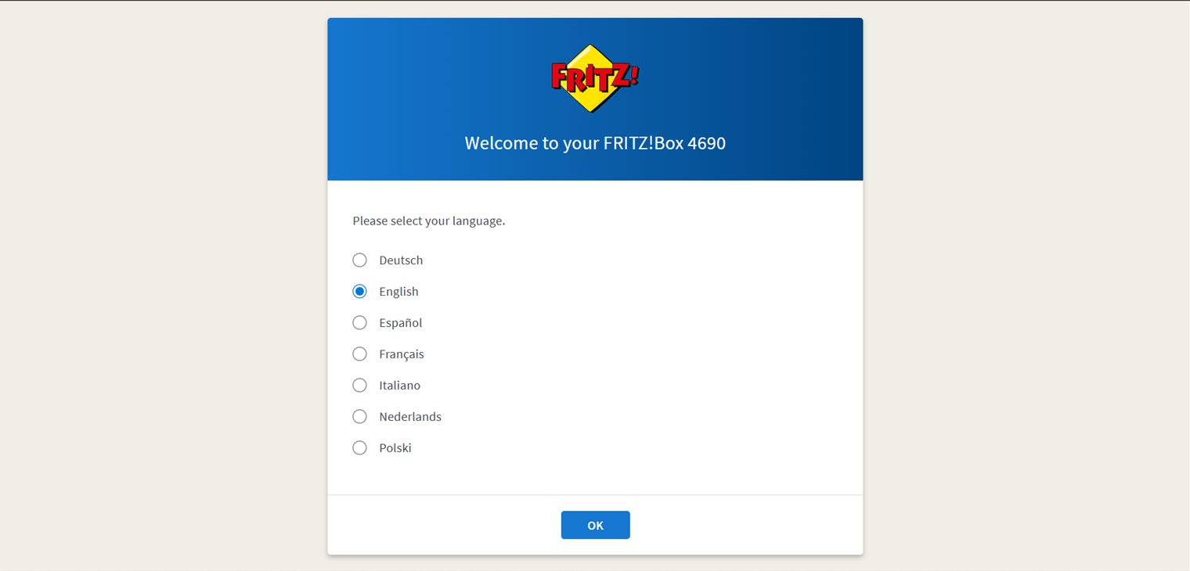The height and width of the screenshot is (571, 1190).
Task: Select the Deutsch radio button
Action: tap(359, 260)
